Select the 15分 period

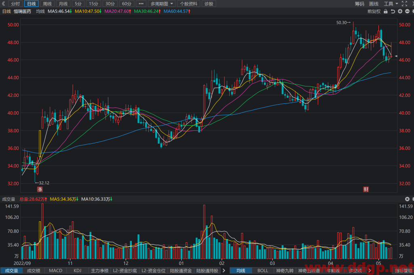(93, 4)
